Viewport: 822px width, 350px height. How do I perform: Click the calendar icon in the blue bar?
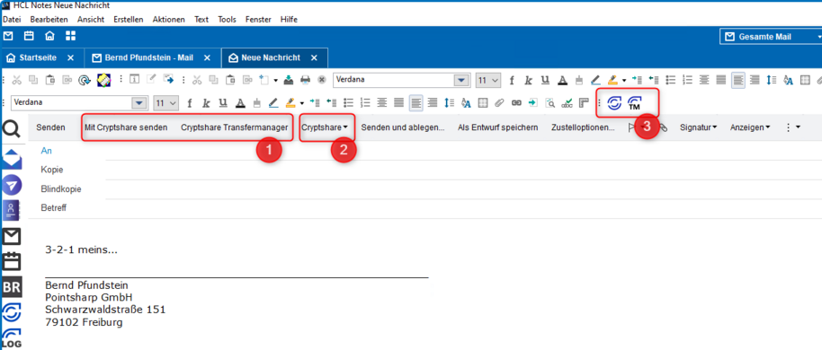(30, 36)
